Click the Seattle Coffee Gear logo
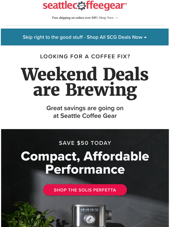The image size is (170, 227). (85, 6)
